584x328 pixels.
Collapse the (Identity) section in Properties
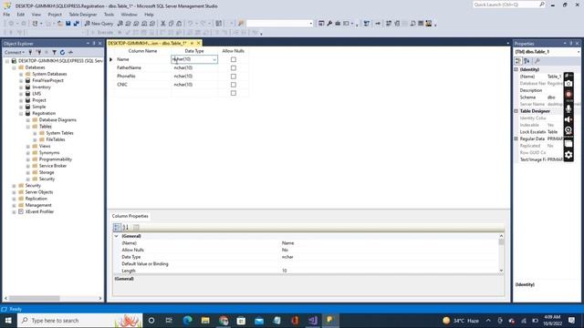[x=516, y=69]
